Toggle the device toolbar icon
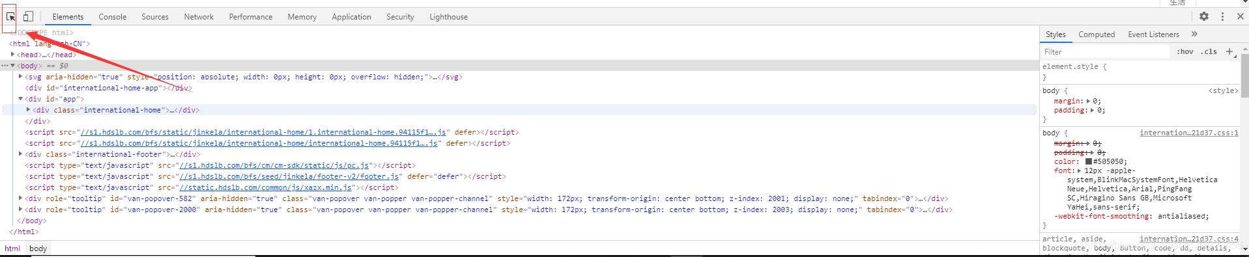Screen dimensions: 1249x257 tap(28, 17)
